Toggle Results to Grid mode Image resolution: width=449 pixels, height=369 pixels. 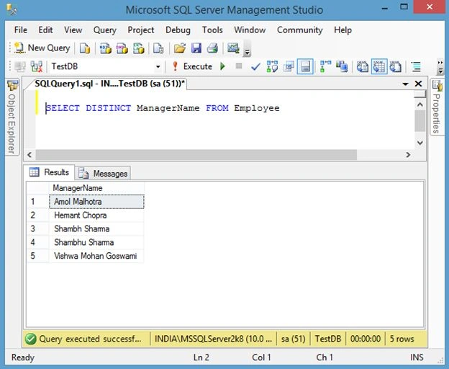379,66
